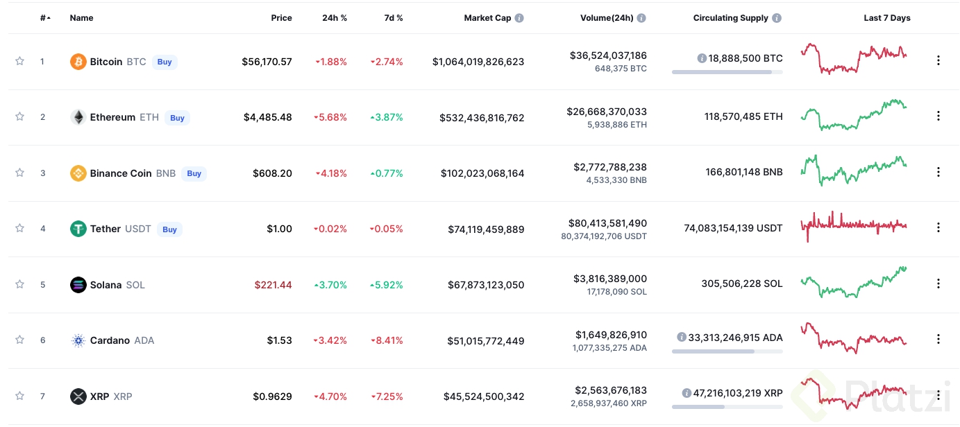Click Ethereum market cap $532,436,816,762
Viewport: 960px width, 427px height.
(482, 118)
